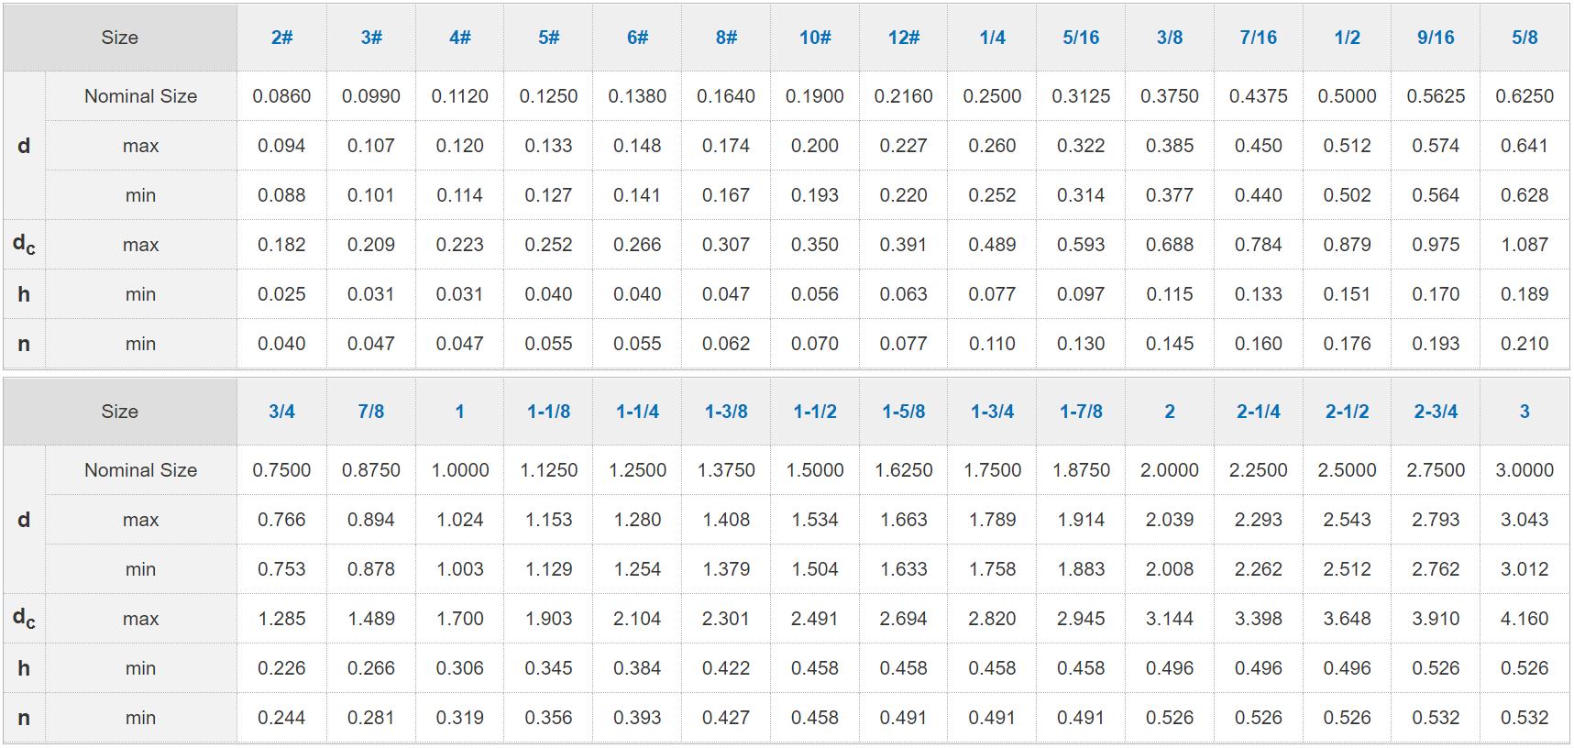The image size is (1574, 748).
Task: Open the 3/4 size link
Action: pos(281,412)
